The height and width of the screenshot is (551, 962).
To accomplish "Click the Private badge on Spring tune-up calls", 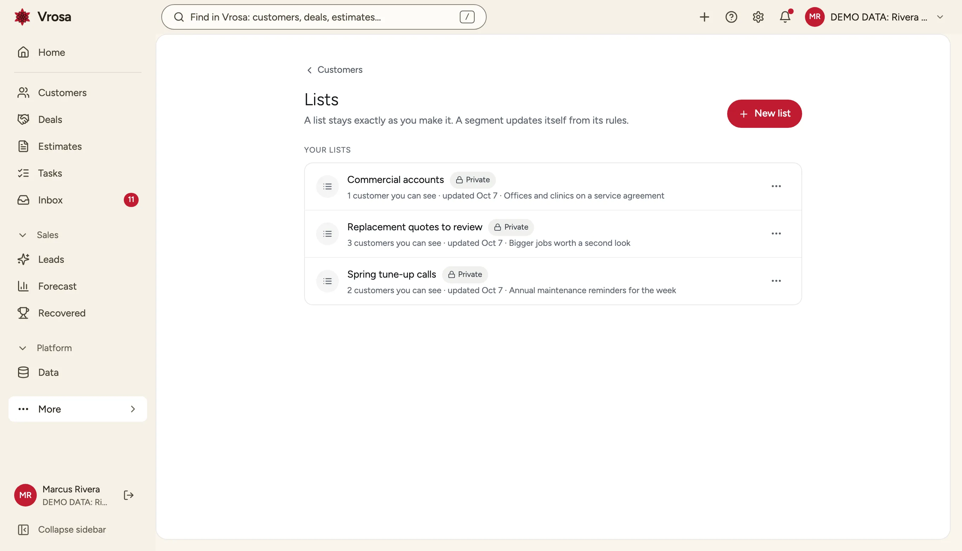I will pyautogui.click(x=465, y=274).
